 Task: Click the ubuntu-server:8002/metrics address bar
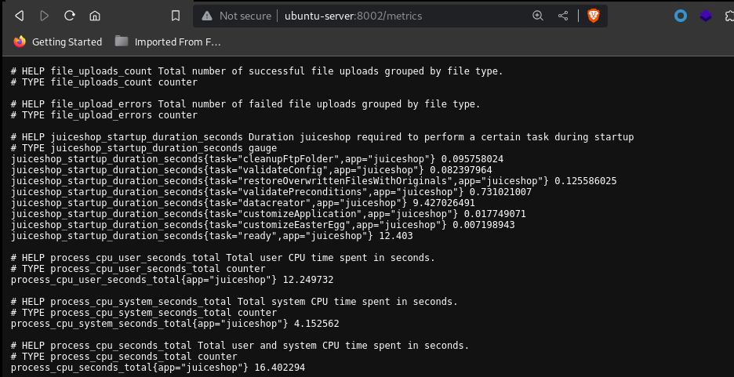[x=354, y=16]
